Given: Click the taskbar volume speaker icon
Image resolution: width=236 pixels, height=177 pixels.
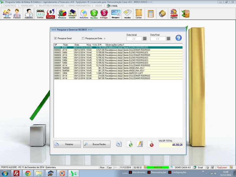Looking at the screenshot, I should click(x=216, y=173).
